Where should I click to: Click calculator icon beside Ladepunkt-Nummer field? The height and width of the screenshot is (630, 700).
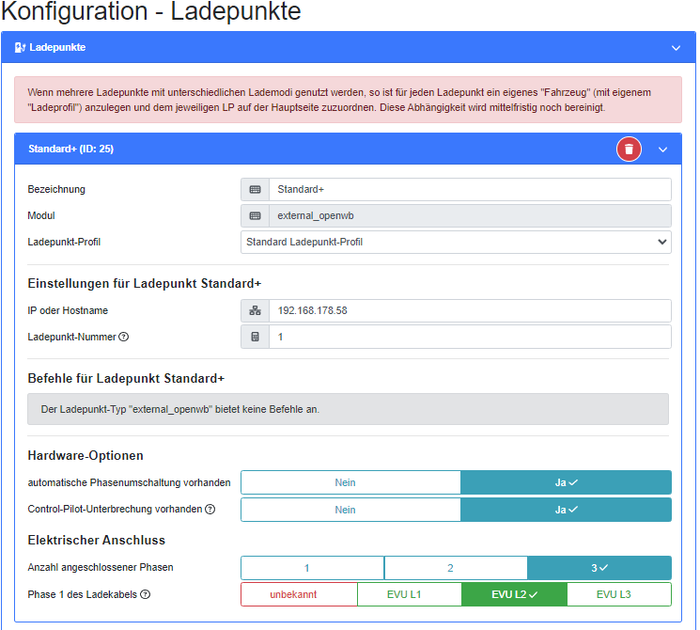[255, 337]
